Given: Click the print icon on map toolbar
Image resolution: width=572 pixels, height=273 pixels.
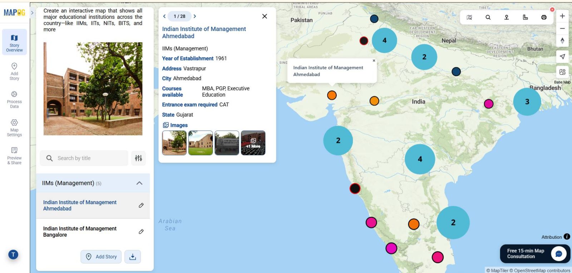Looking at the screenshot, I should tap(544, 17).
